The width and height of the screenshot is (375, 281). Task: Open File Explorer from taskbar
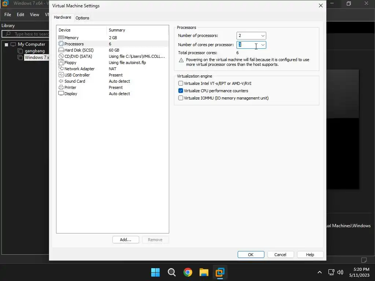click(204, 272)
